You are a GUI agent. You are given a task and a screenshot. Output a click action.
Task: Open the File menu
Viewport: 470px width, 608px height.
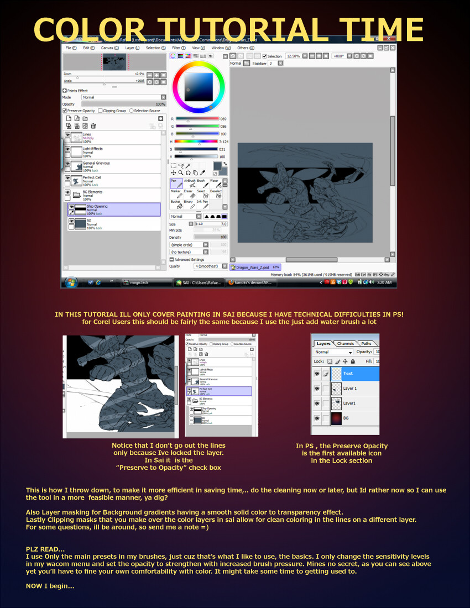pos(71,48)
